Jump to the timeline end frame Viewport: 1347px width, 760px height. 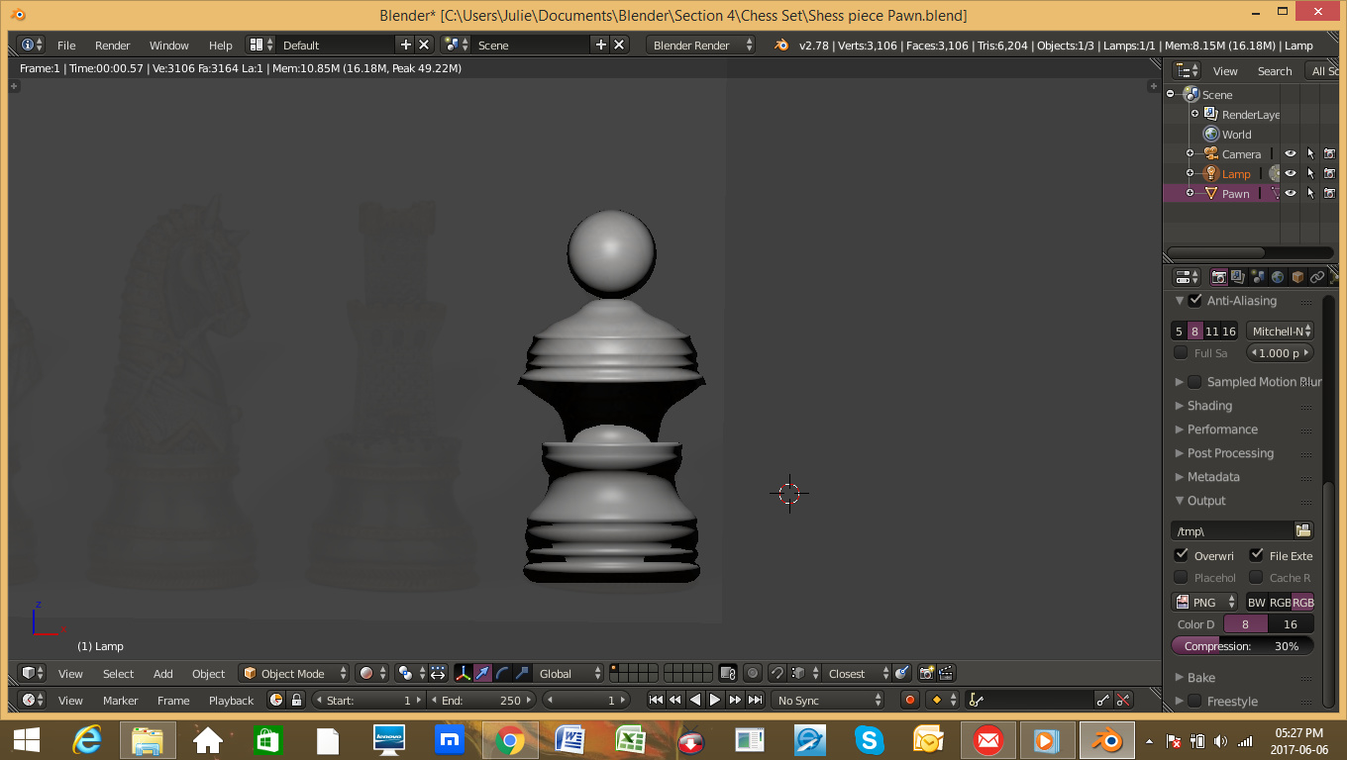755,700
